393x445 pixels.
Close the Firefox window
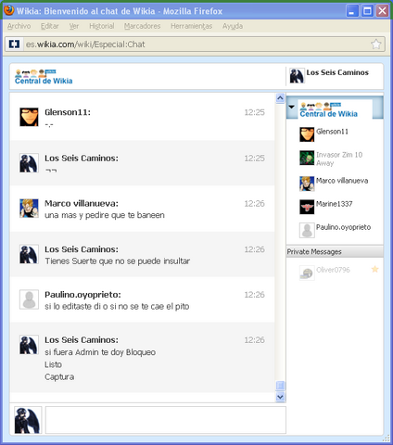(383, 11)
